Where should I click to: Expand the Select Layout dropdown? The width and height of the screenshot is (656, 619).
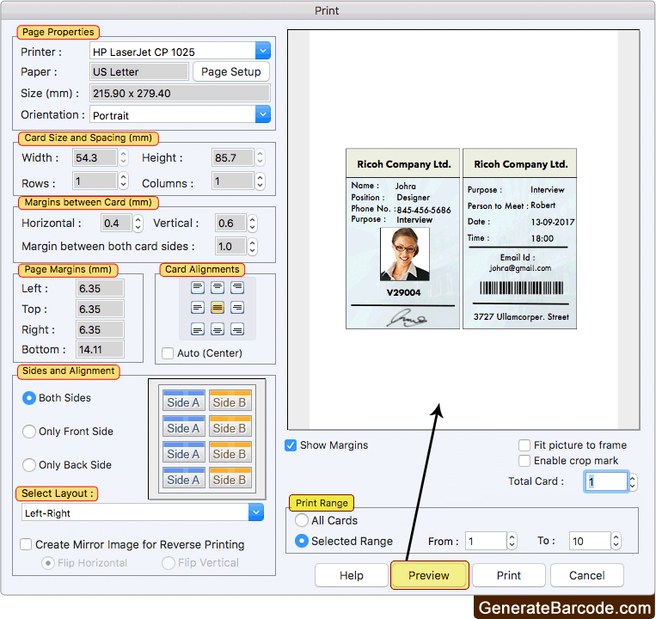(256, 512)
